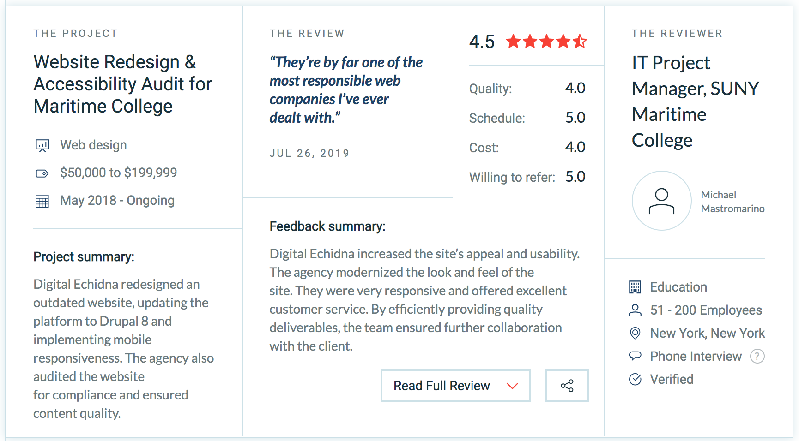Click the italic review quote text
This screenshot has width=799, height=441.
346,90
